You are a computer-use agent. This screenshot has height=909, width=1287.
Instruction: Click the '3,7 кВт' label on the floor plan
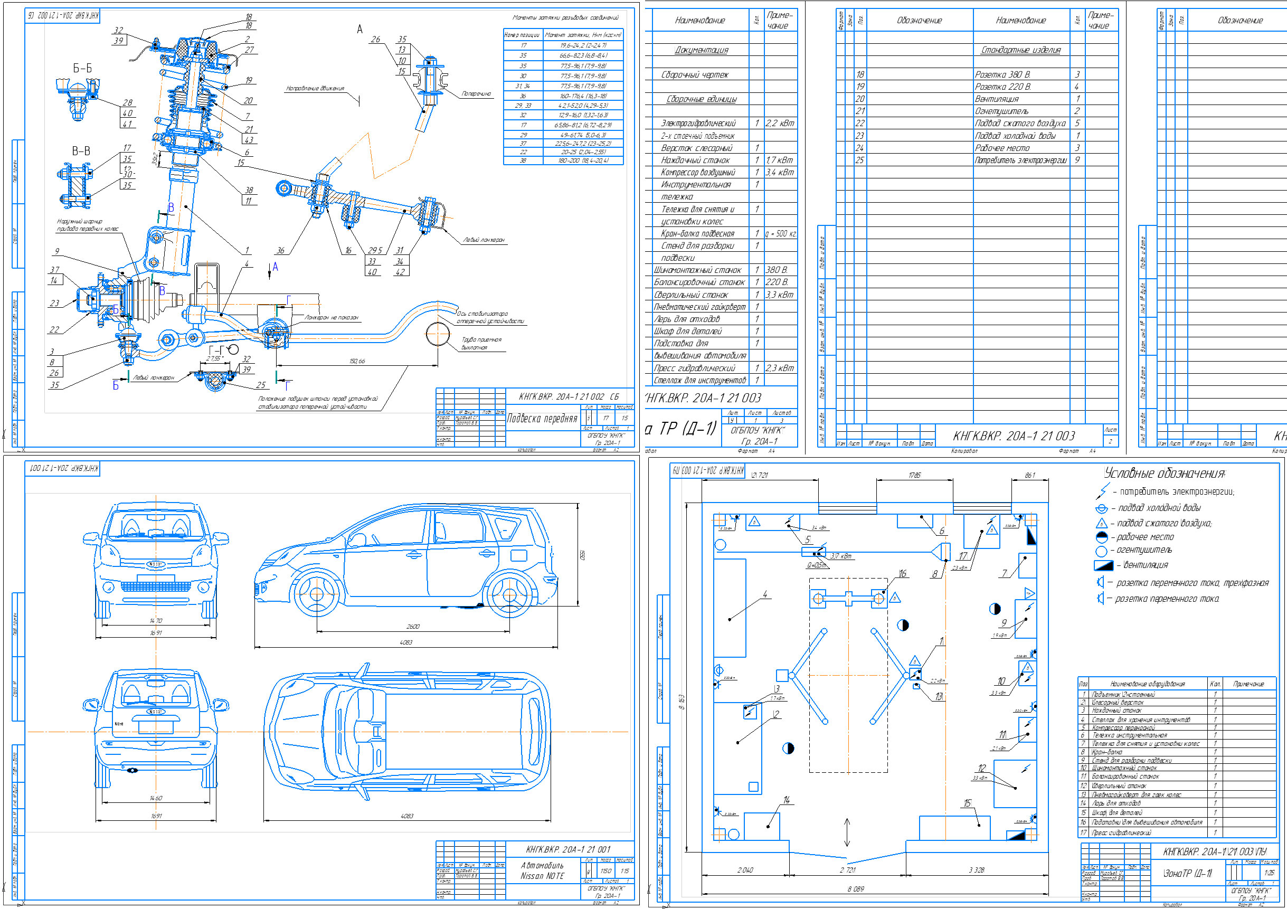point(841,556)
